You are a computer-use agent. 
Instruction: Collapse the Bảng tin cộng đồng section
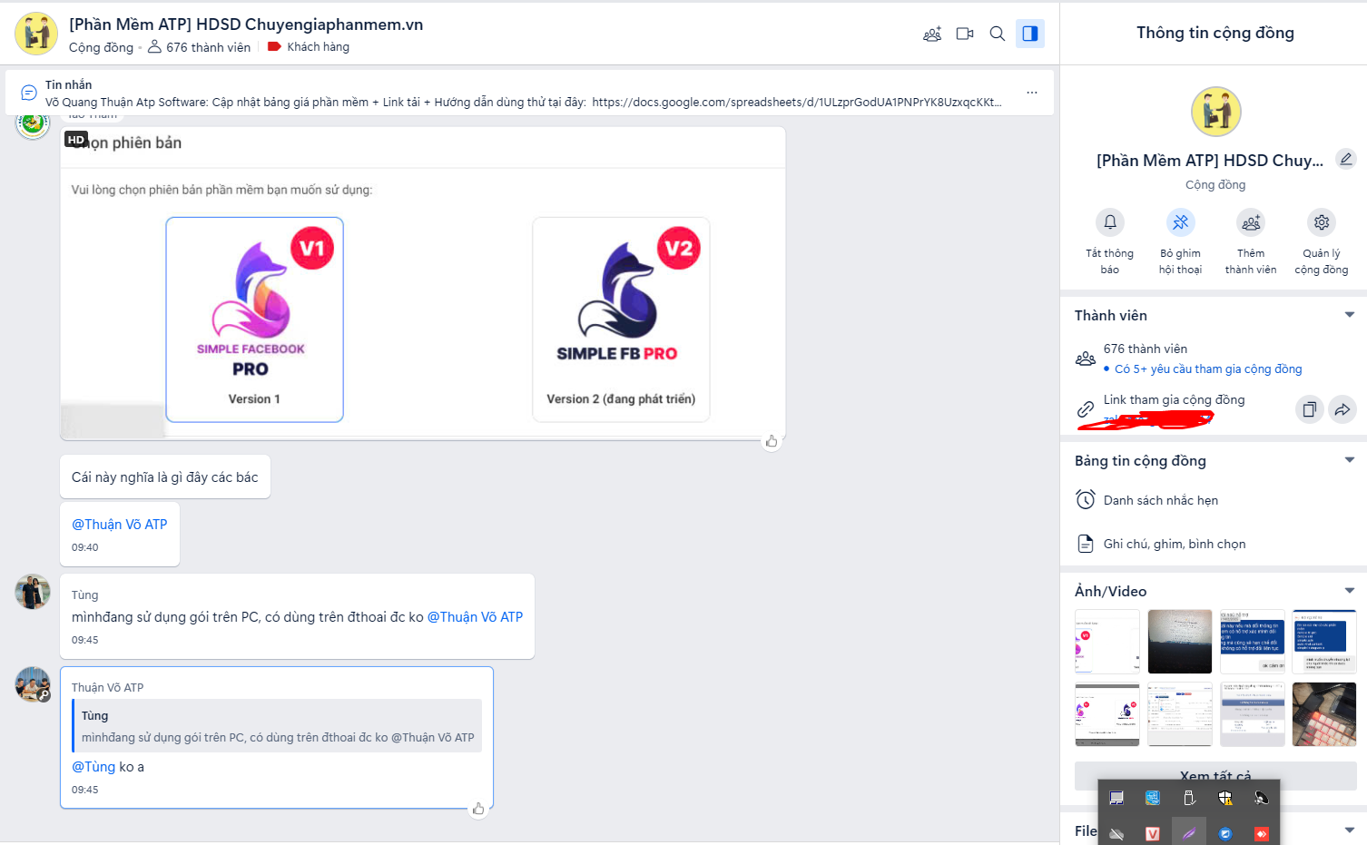coord(1350,460)
